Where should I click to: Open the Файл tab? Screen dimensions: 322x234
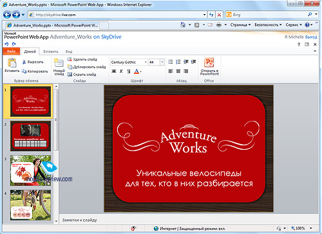[x=12, y=51]
